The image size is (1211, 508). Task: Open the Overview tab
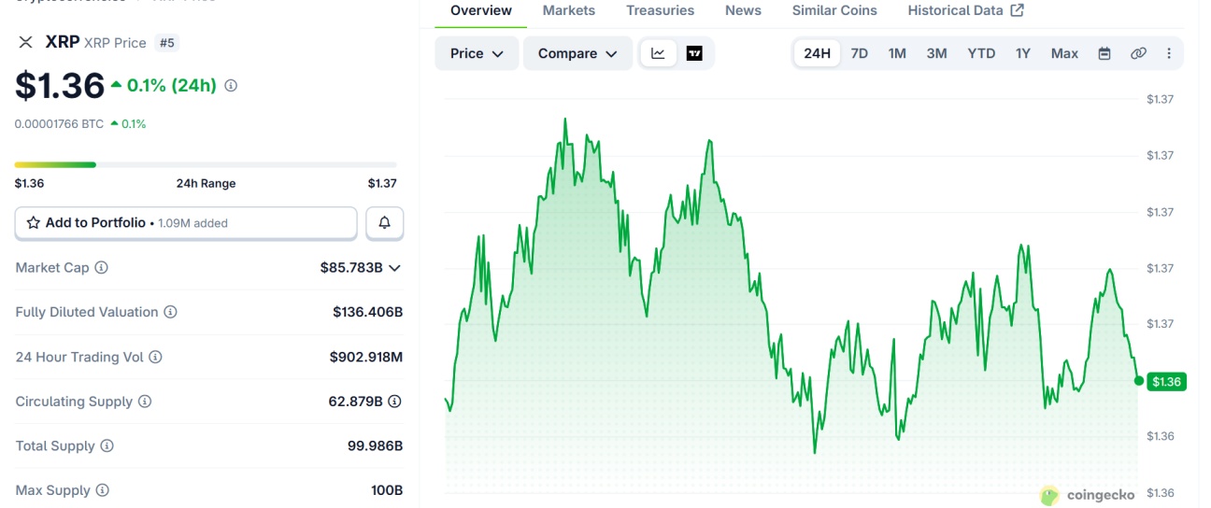481,10
